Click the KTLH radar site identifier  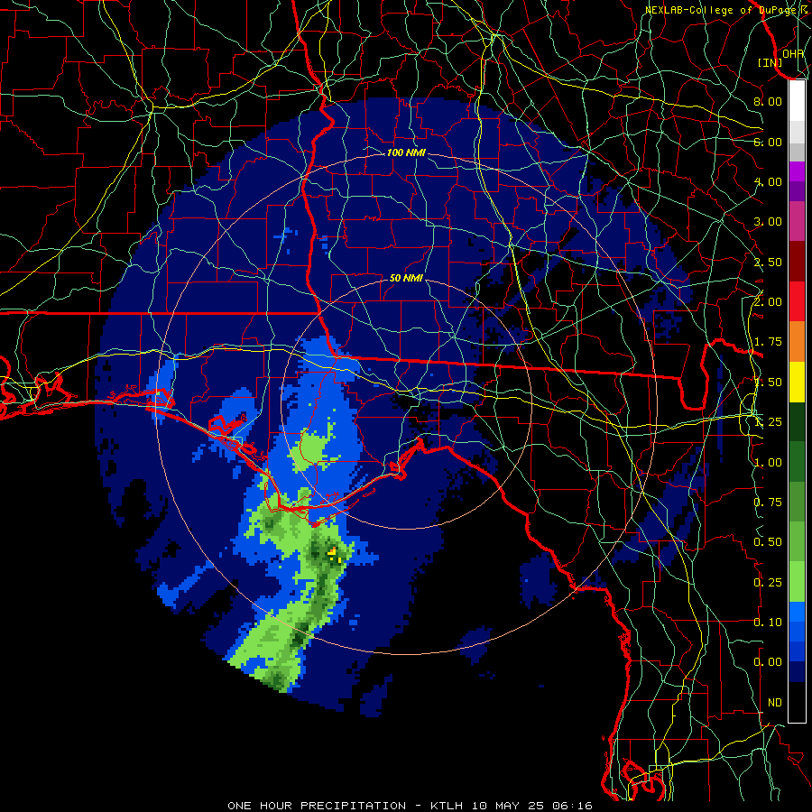point(446,806)
